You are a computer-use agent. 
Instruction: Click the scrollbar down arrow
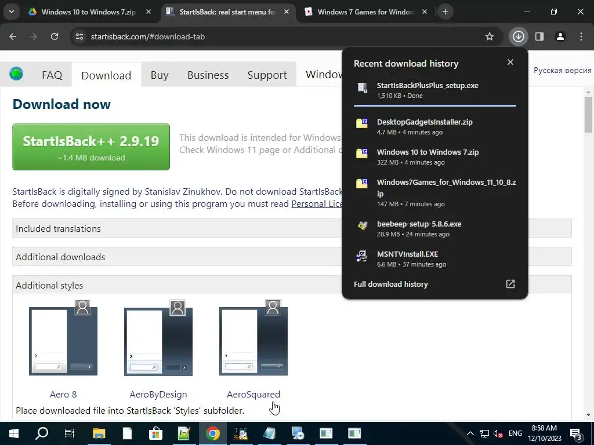click(x=588, y=415)
